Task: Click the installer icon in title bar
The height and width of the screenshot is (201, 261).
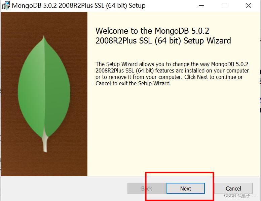Action: pos(6,6)
